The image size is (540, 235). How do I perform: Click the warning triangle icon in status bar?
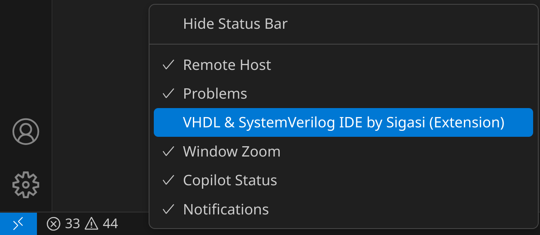coord(92,223)
